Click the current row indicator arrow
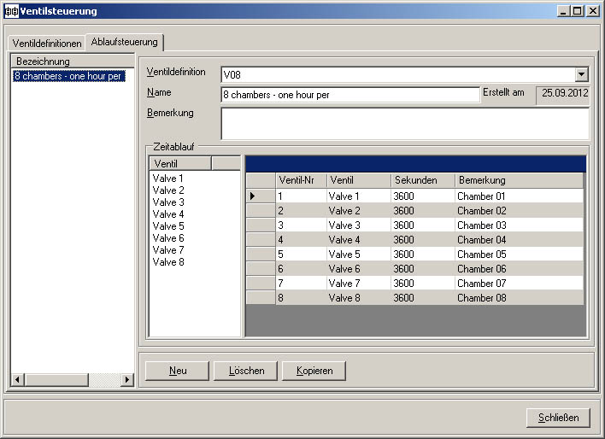This screenshot has height=439, width=605. [x=253, y=196]
